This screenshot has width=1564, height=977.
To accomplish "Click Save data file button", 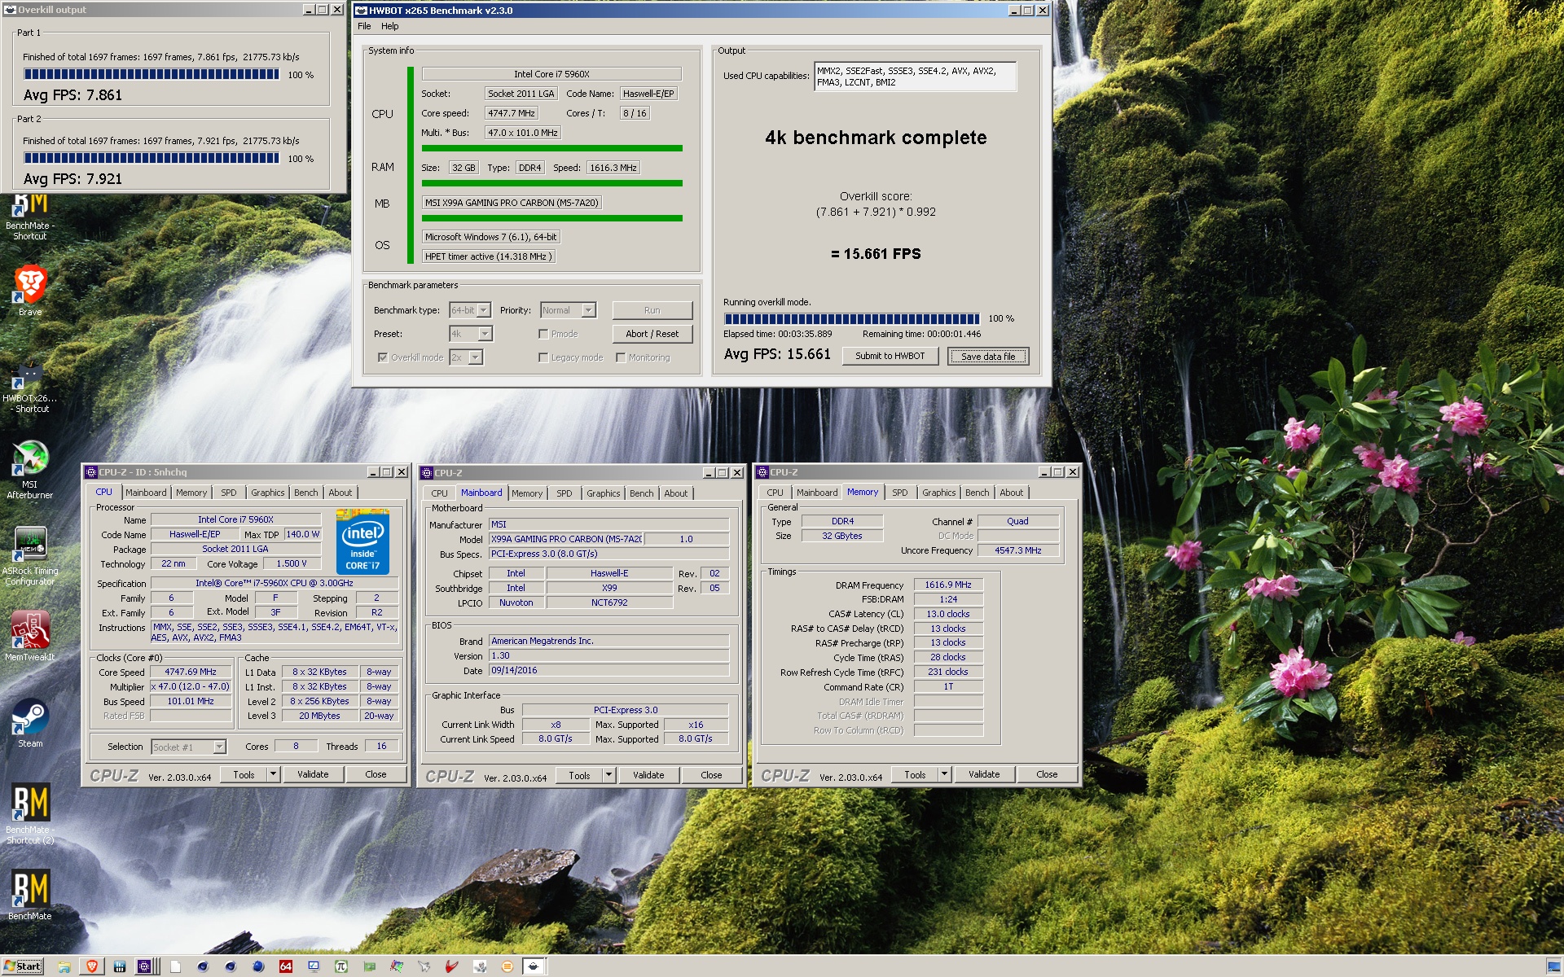I will 988,356.
